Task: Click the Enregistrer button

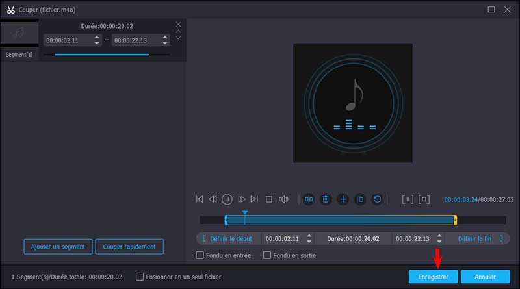Action: [433, 277]
